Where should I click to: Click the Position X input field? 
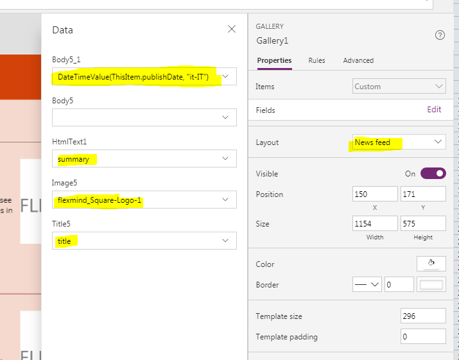(375, 194)
